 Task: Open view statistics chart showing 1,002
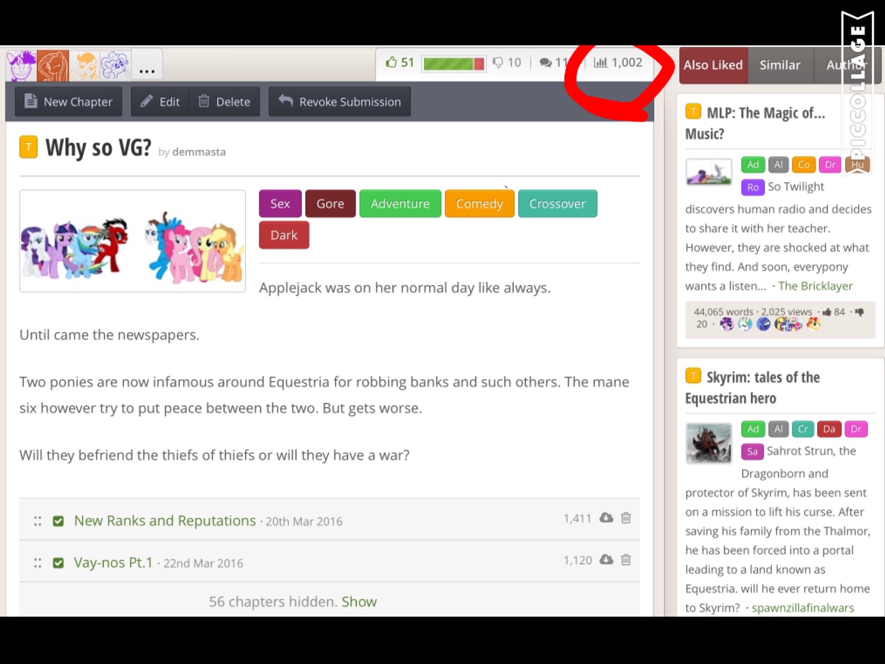point(618,63)
